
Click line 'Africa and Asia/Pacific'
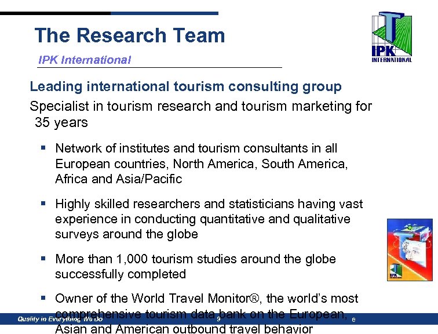[x=118, y=179]
